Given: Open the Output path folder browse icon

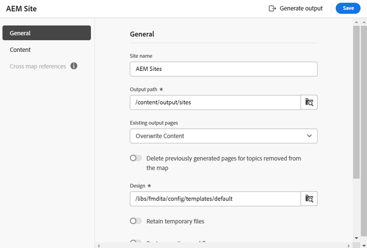Looking at the screenshot, I should pos(309,102).
